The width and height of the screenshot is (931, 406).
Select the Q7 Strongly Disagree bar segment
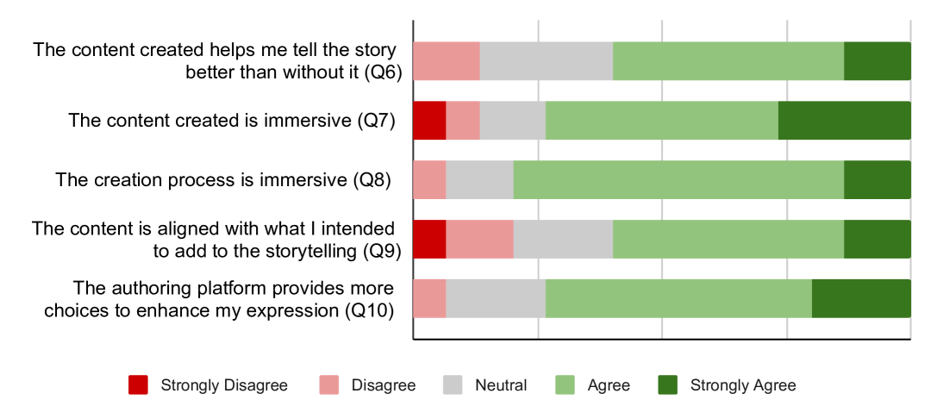point(429,121)
